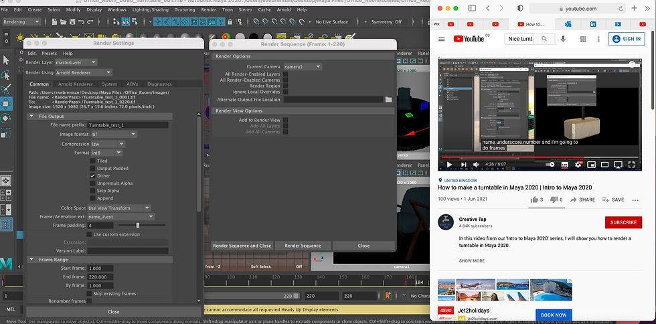Open a new Safari tab with plus
Viewport: 656px width, 324px height.
click(x=635, y=8)
